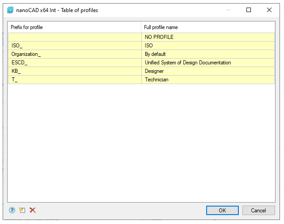Screen dimensions: 284x224
Task: Click the add new profile icon
Action: [22, 210]
